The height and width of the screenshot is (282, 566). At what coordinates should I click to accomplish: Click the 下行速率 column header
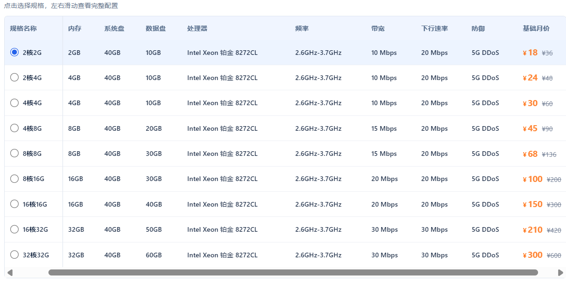click(435, 28)
